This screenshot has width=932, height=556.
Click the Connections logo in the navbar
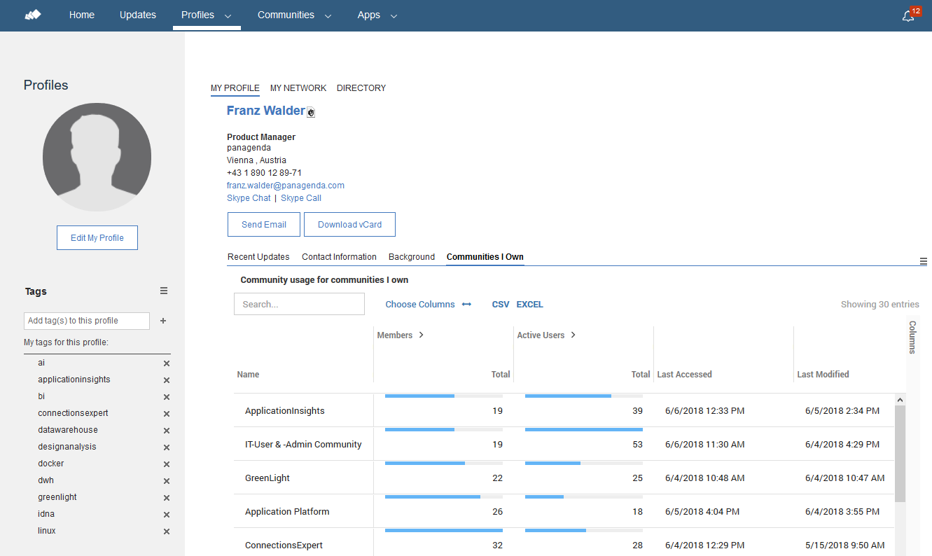click(x=33, y=15)
